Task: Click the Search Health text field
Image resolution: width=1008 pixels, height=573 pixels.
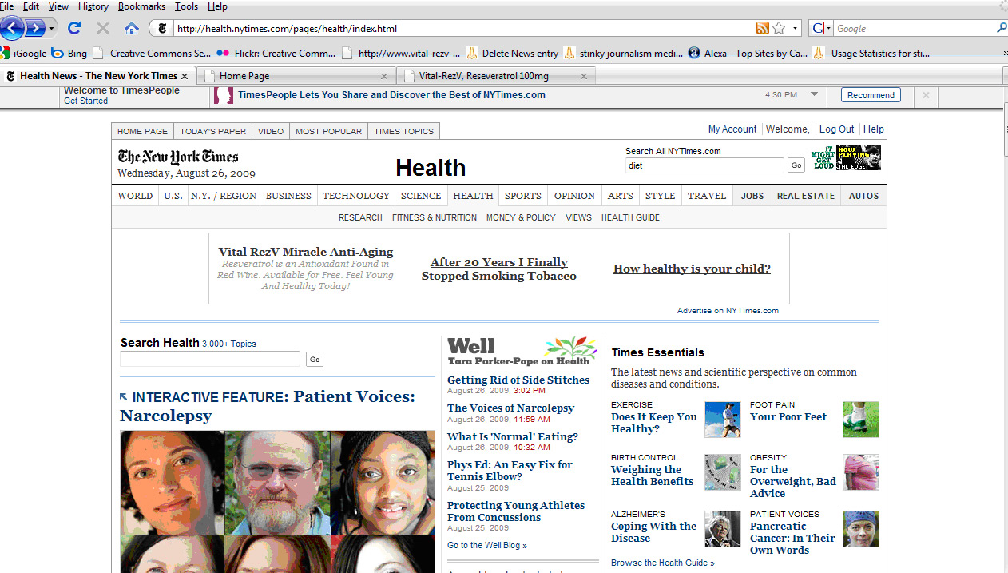Action: click(x=210, y=360)
